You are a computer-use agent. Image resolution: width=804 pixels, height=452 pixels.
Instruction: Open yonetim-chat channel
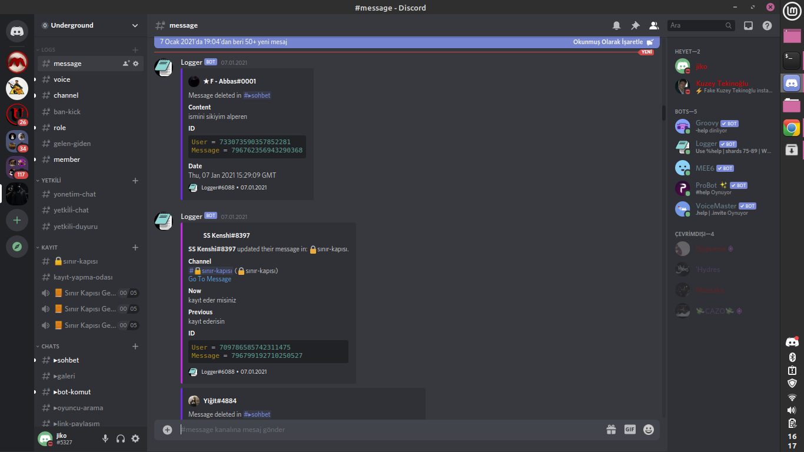coord(91,194)
